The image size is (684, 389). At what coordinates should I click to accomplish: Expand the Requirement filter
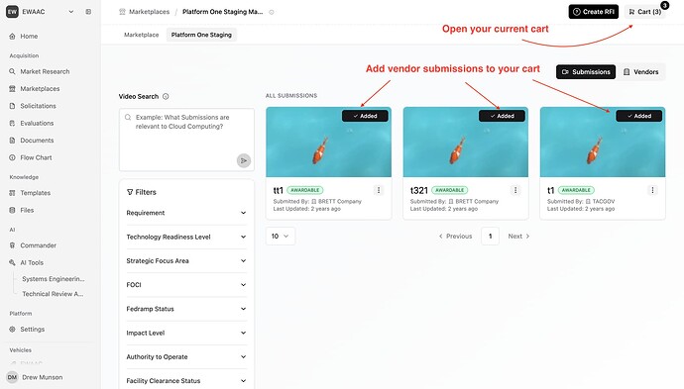click(x=186, y=213)
